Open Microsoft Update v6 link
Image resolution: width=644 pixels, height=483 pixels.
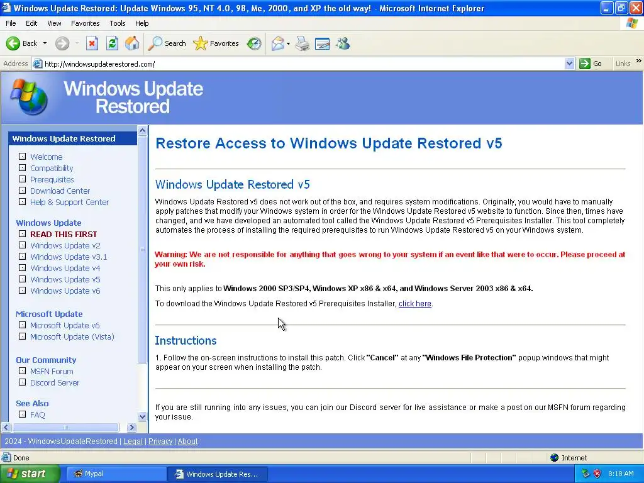point(65,325)
